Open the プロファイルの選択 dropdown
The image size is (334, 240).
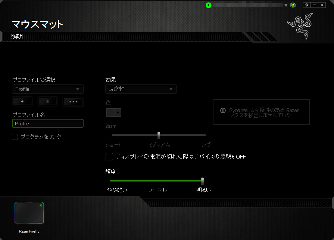coord(47,89)
